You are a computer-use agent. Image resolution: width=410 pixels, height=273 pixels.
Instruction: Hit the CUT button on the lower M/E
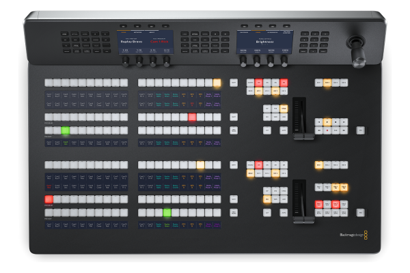point(267,213)
